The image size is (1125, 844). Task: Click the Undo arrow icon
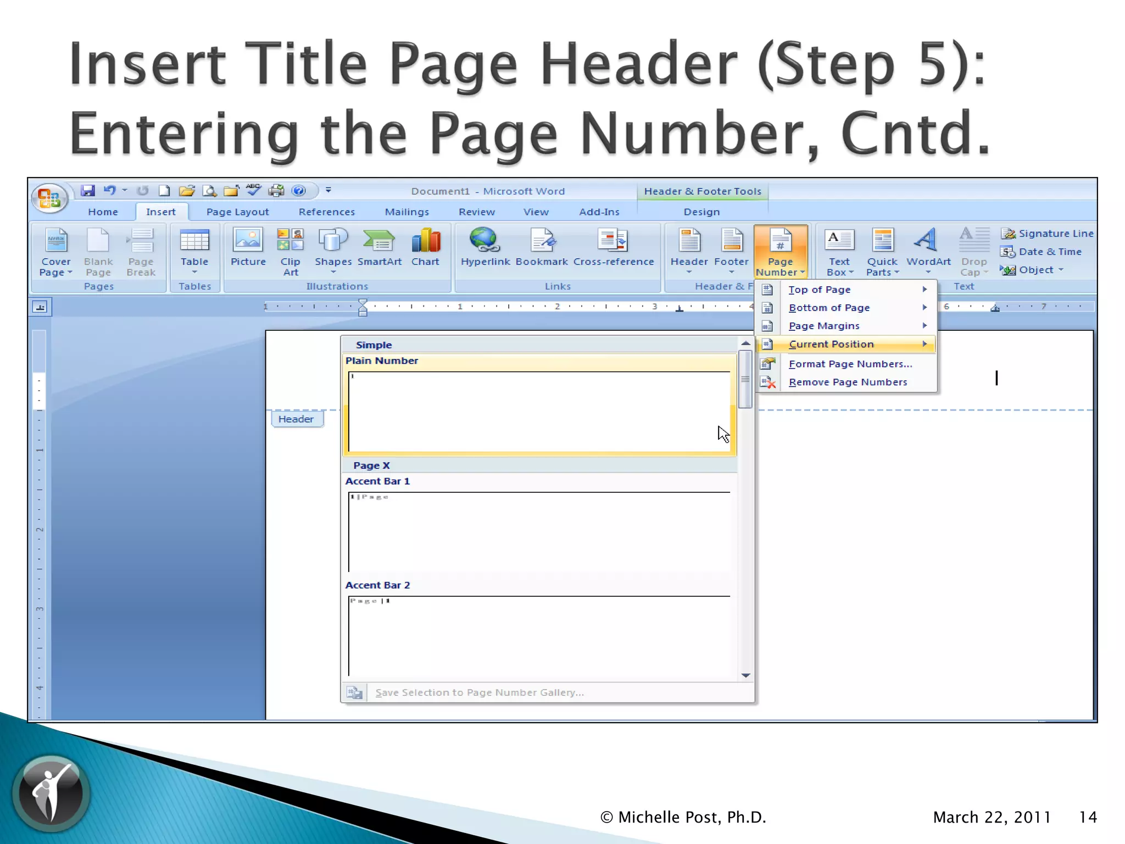pos(110,191)
